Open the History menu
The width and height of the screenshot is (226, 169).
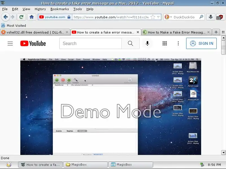40,9
